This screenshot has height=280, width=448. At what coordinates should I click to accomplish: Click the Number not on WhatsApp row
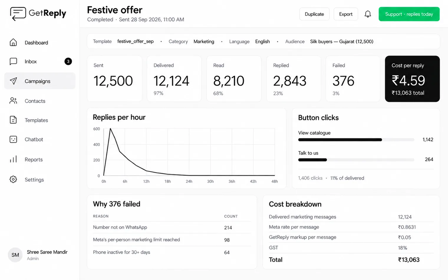(x=172, y=227)
